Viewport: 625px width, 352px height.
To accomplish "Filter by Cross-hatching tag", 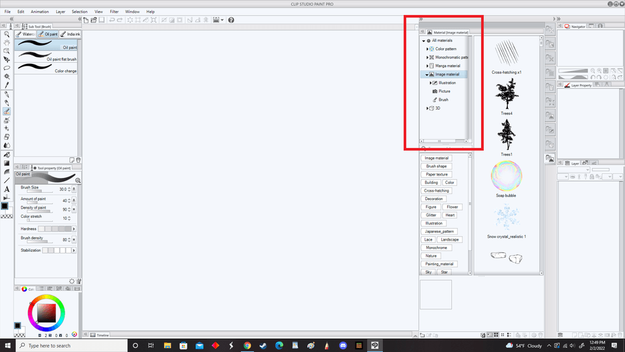I will tap(436, 191).
